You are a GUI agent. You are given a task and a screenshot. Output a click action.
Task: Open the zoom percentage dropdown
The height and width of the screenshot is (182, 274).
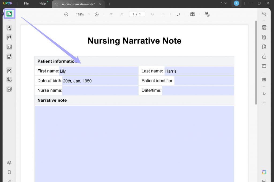pos(89,14)
